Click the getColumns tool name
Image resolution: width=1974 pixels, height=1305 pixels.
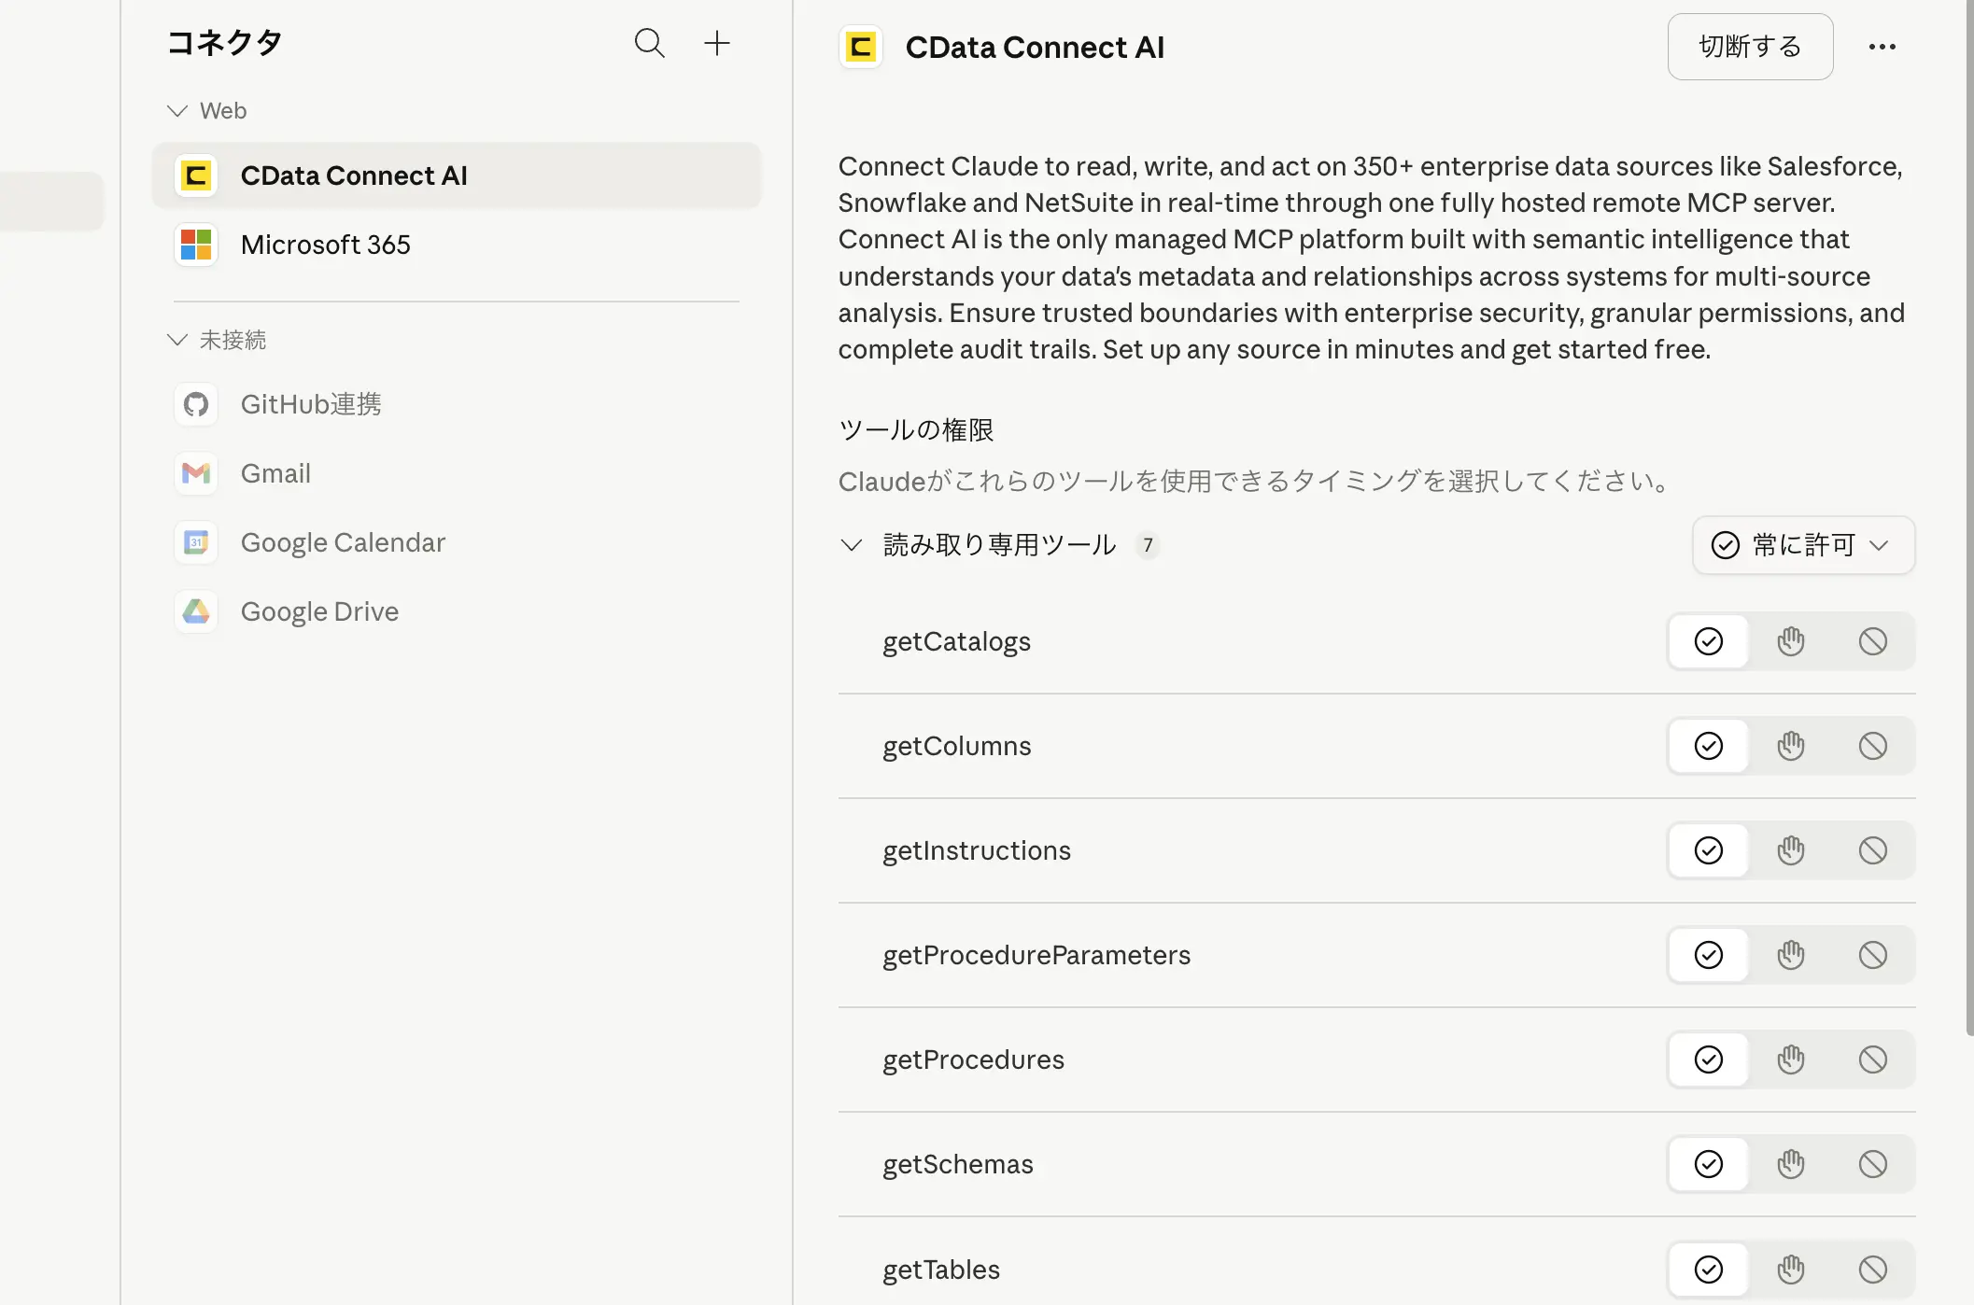pyautogui.click(x=957, y=747)
